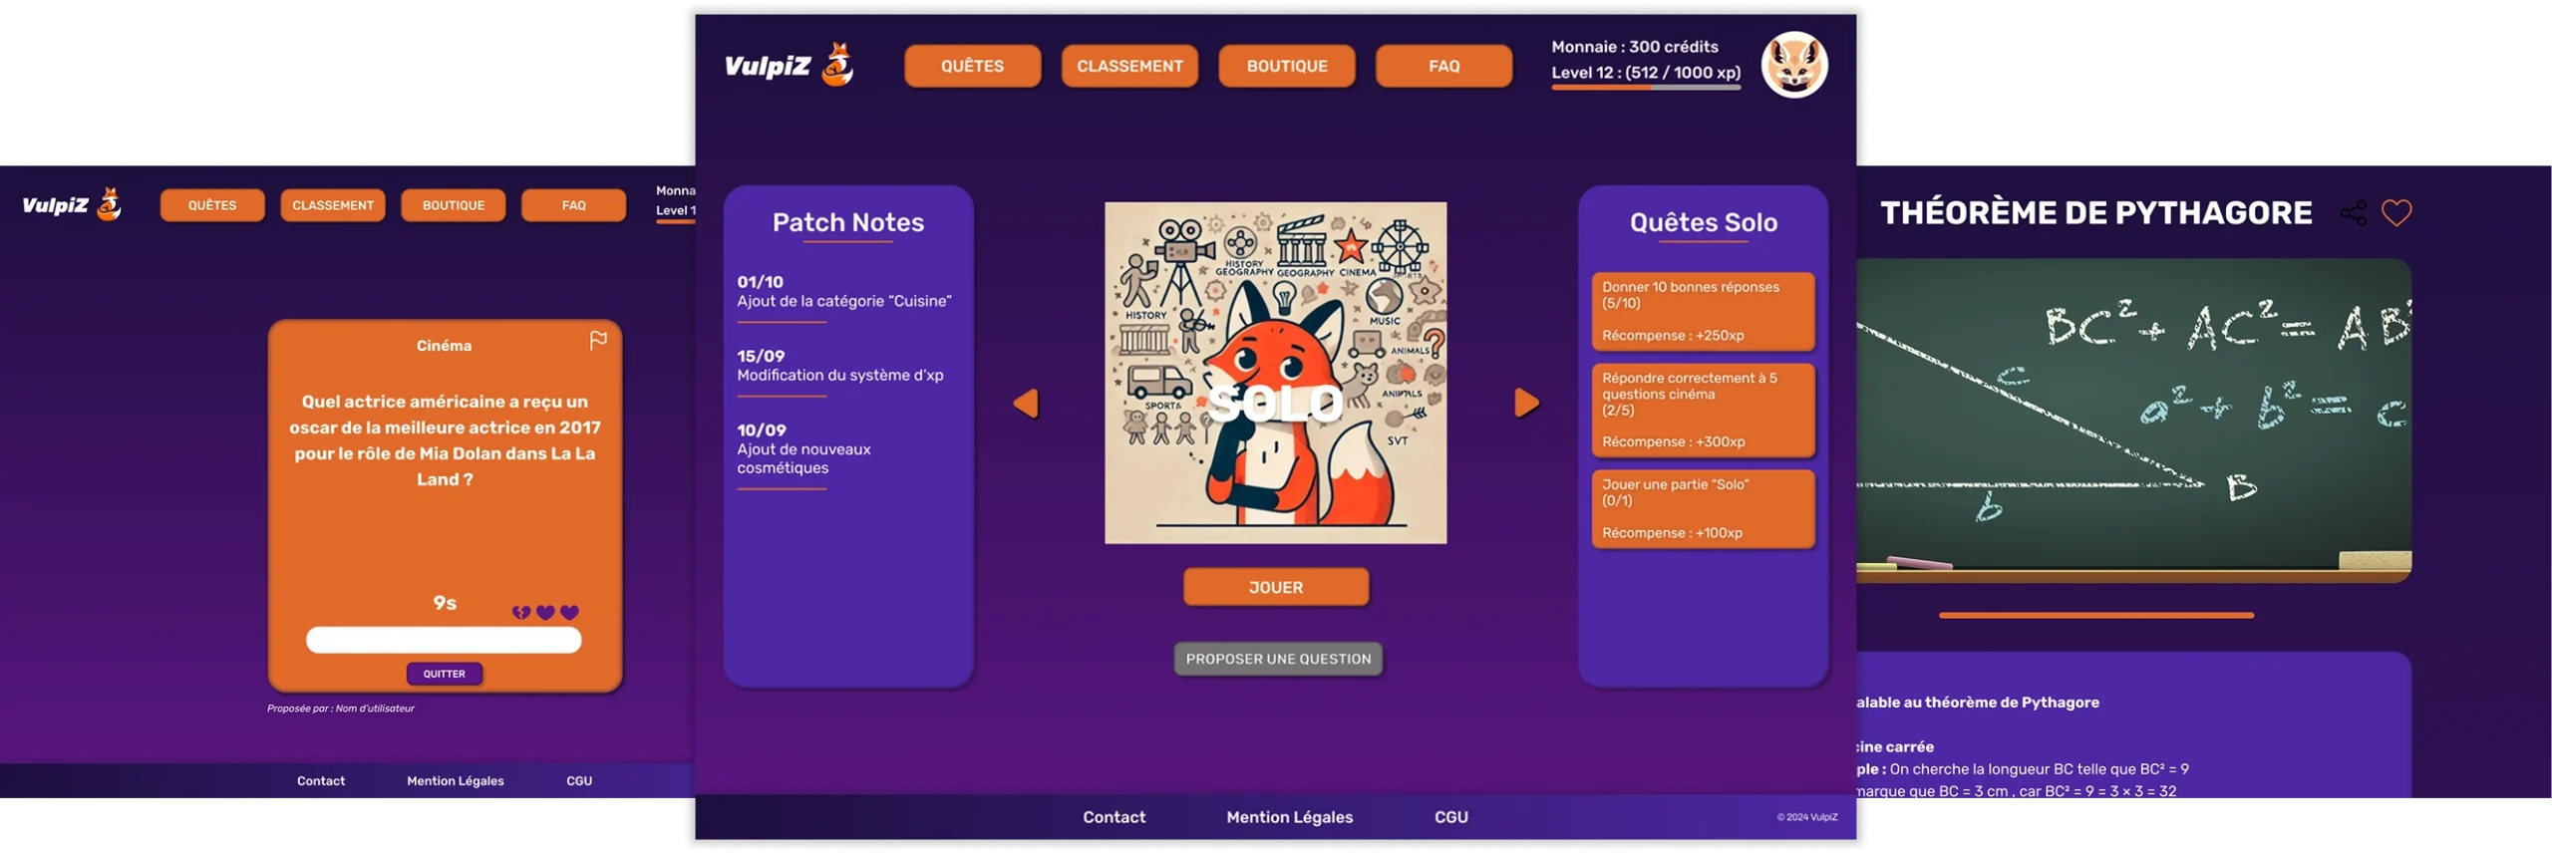Click the Pythagore chalkboard image

click(2132, 421)
